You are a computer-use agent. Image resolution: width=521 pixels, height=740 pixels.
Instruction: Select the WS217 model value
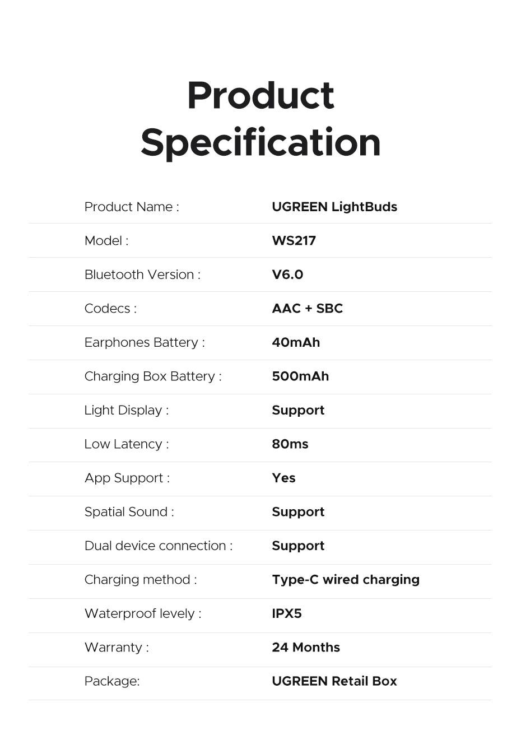(x=294, y=241)
